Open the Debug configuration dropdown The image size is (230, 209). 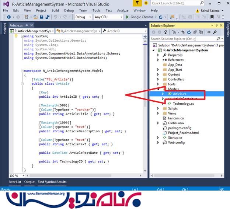point(83,17)
